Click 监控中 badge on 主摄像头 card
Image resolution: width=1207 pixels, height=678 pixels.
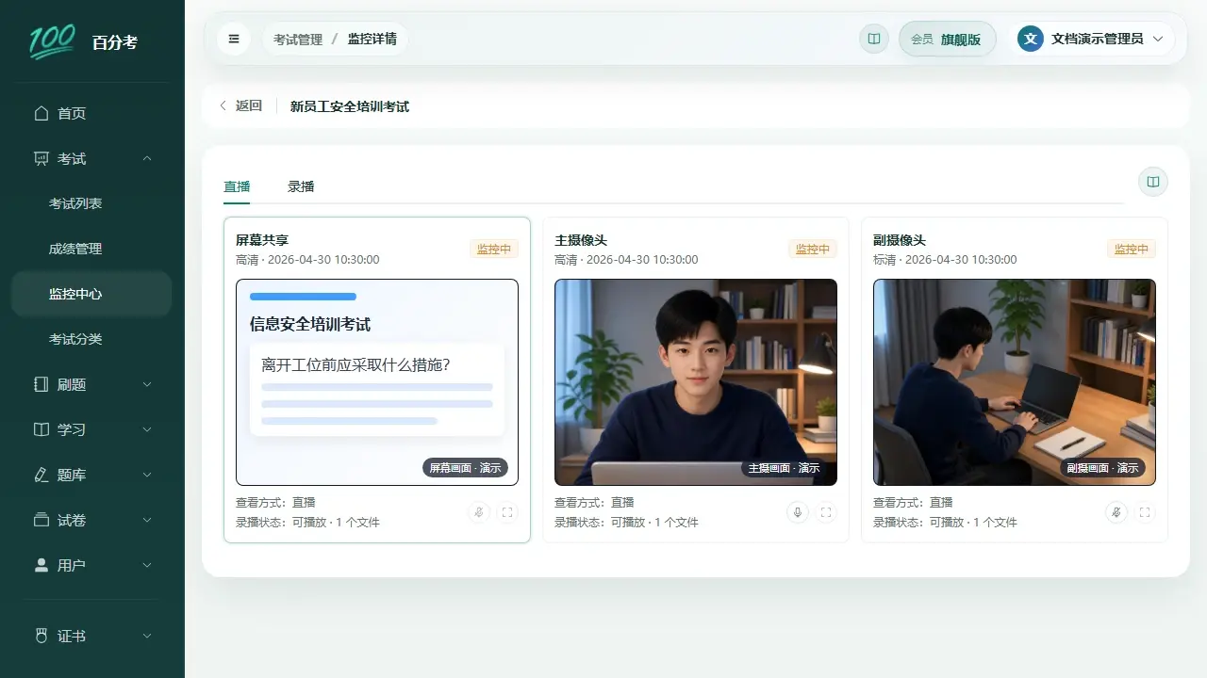coord(813,249)
